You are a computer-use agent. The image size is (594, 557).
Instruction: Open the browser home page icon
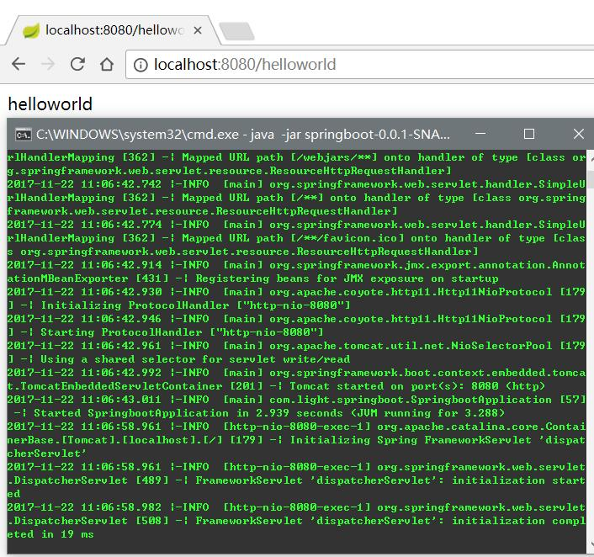[x=107, y=64]
